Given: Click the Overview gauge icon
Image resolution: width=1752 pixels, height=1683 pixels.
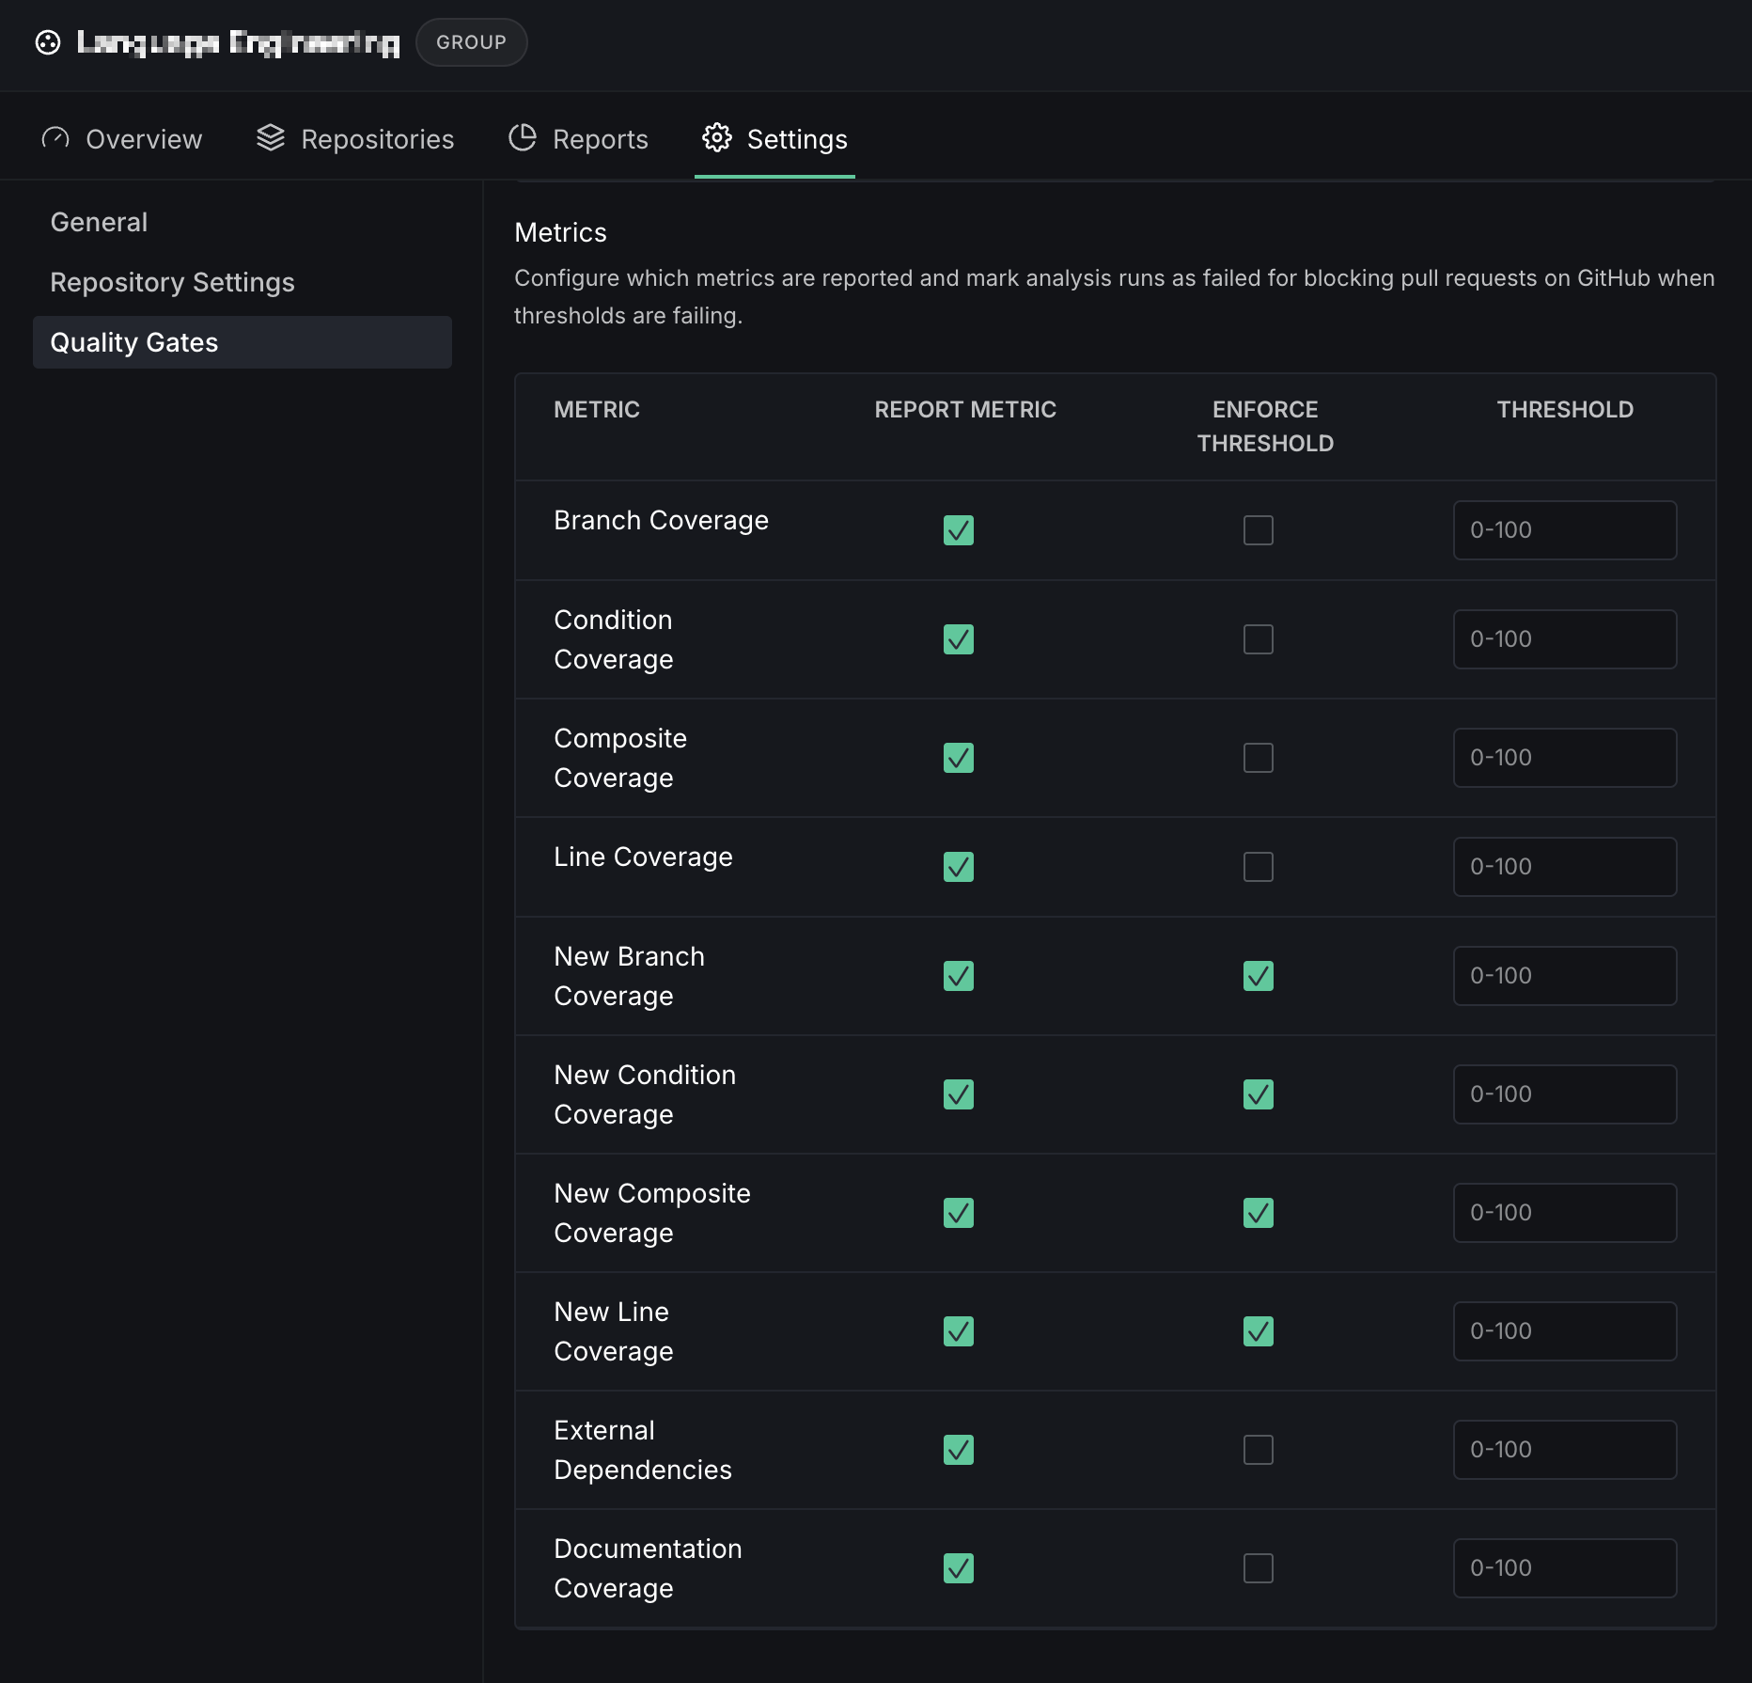Looking at the screenshot, I should 55,138.
